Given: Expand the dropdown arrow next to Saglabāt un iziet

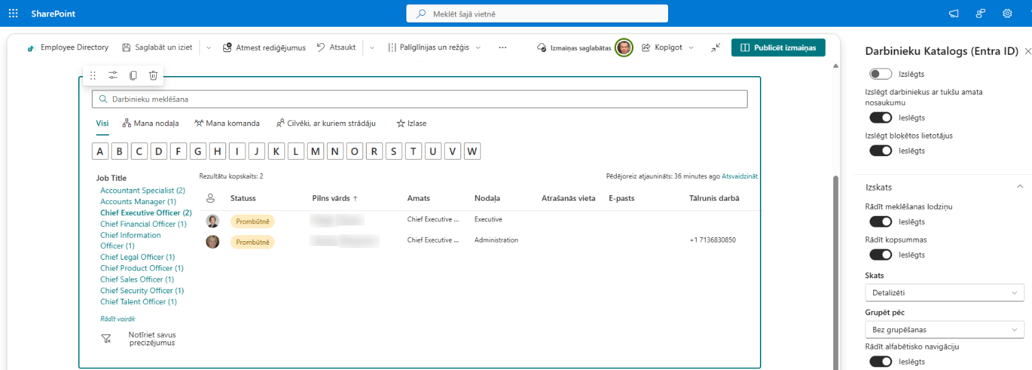Looking at the screenshot, I should click(208, 47).
